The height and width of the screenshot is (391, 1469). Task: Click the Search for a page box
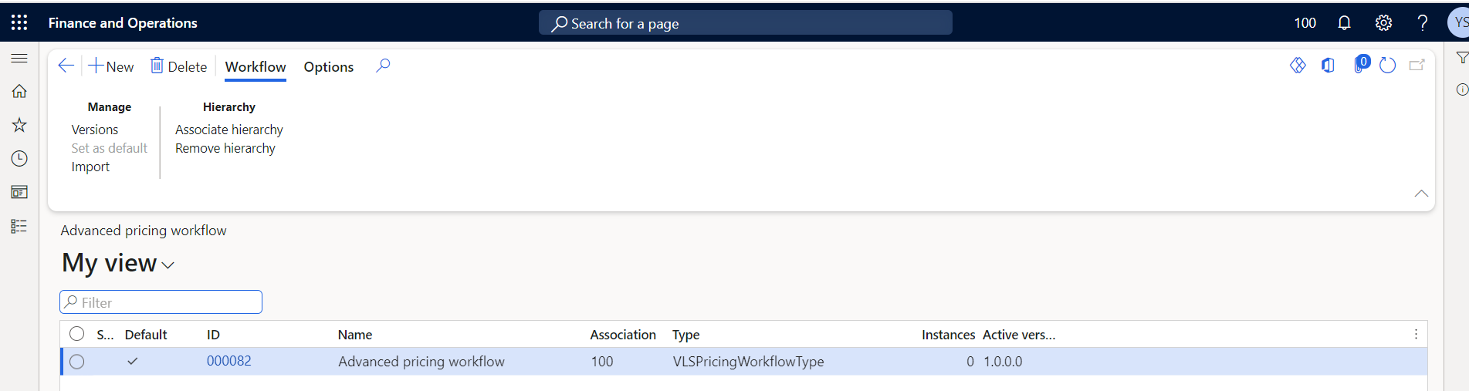(x=746, y=23)
